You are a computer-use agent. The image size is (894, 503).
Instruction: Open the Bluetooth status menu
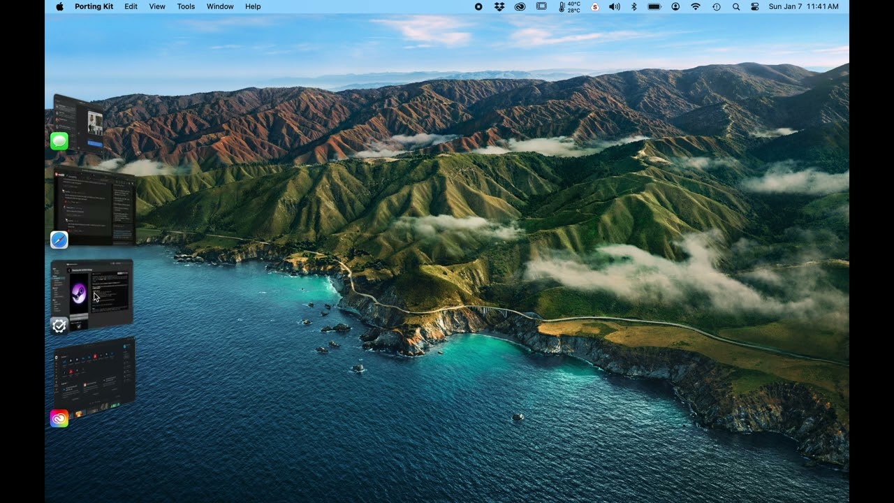point(634,6)
